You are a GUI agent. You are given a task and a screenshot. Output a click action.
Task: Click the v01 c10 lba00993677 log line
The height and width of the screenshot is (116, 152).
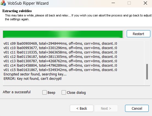60,48
